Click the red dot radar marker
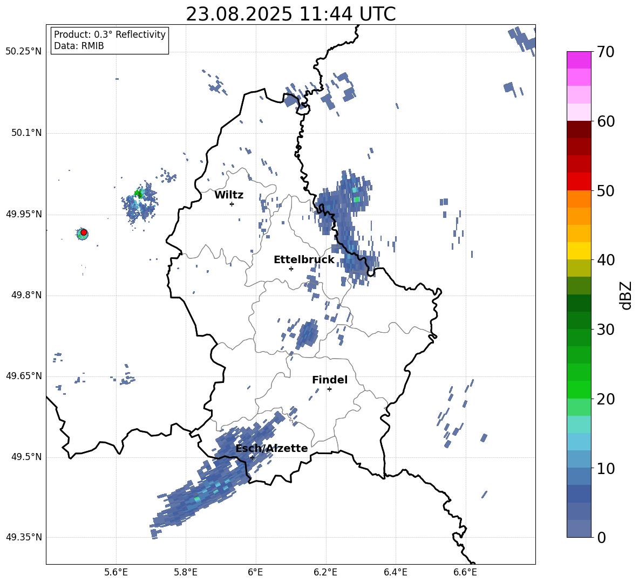This screenshot has height=583, width=639. pyautogui.click(x=84, y=232)
